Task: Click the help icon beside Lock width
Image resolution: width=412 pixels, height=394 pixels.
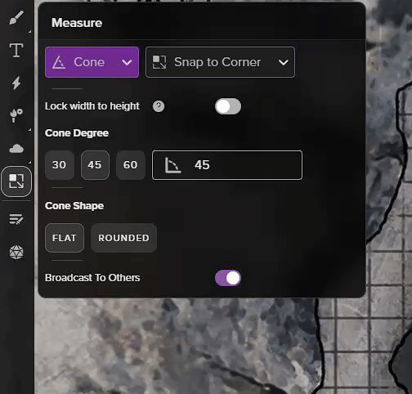Action: (x=159, y=106)
